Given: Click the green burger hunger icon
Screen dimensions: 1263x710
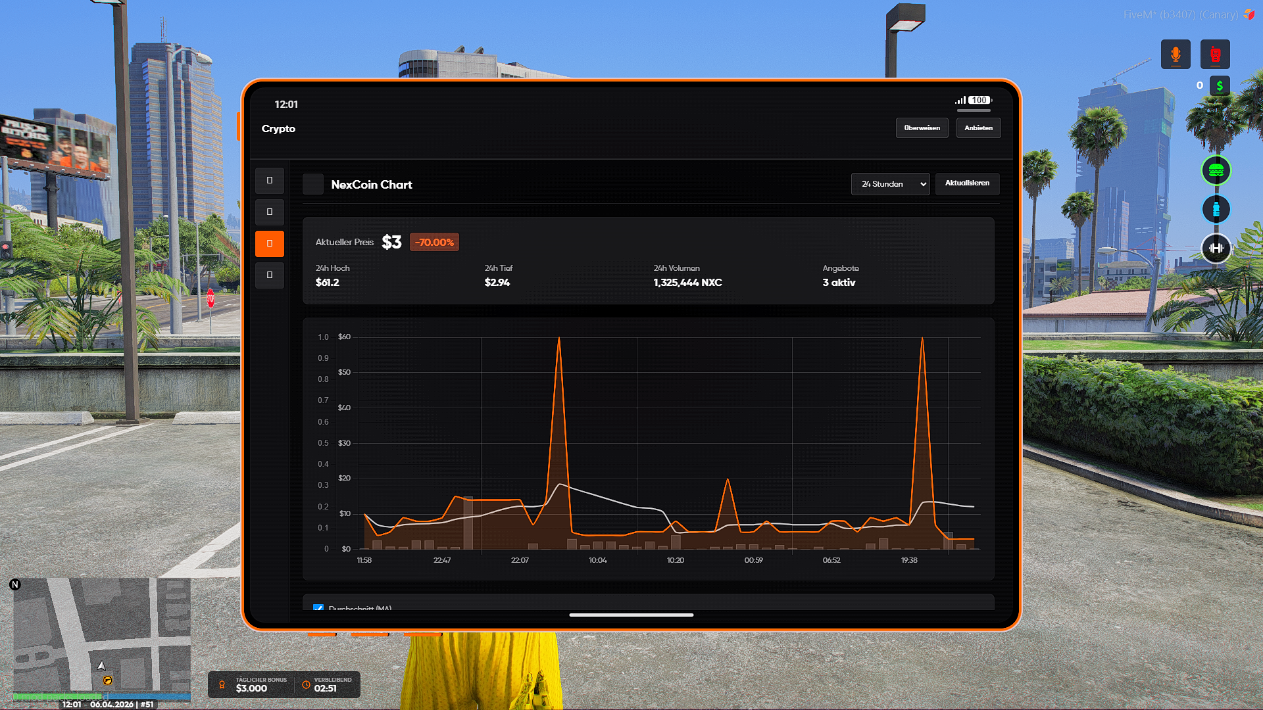Looking at the screenshot, I should pyautogui.click(x=1216, y=171).
